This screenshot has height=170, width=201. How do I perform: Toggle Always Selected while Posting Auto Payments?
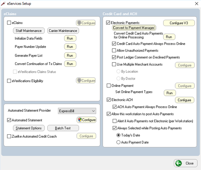(115, 128)
